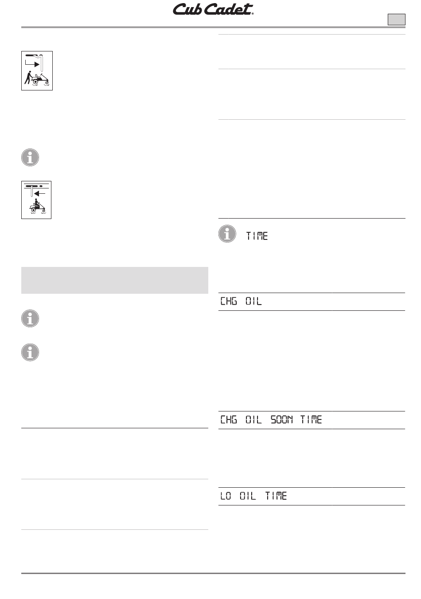Click the info icon beside the TIME display
The image size is (421, 599).
227,234
